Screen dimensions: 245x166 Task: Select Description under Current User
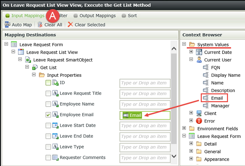click(223, 90)
